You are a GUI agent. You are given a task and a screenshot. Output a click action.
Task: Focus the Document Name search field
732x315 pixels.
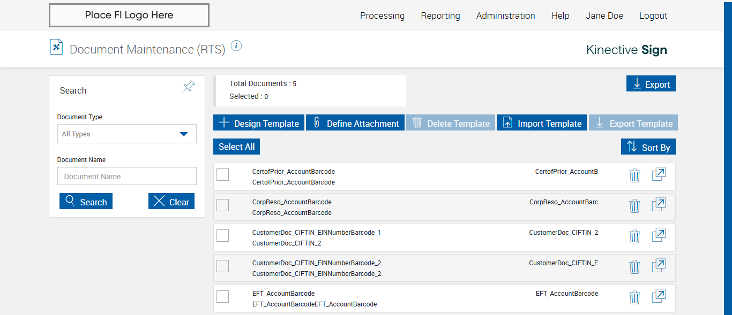pos(127,176)
